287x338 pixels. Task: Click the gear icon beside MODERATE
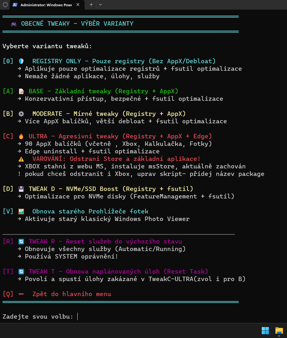click(x=21, y=114)
